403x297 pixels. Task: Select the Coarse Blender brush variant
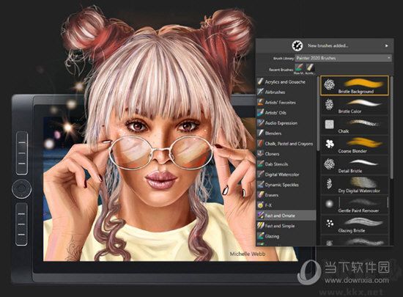click(x=355, y=145)
